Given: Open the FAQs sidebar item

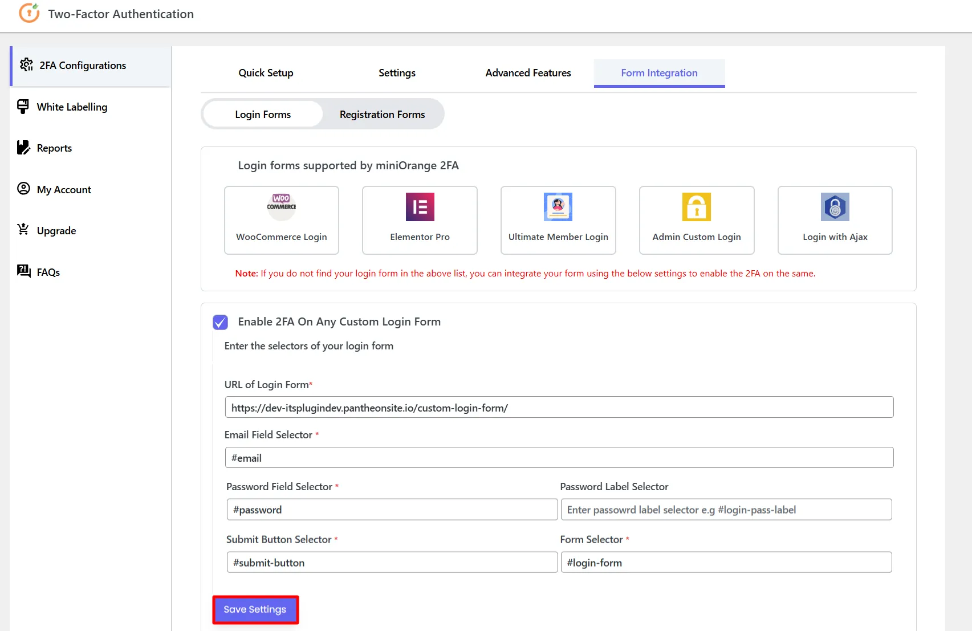Looking at the screenshot, I should point(48,272).
